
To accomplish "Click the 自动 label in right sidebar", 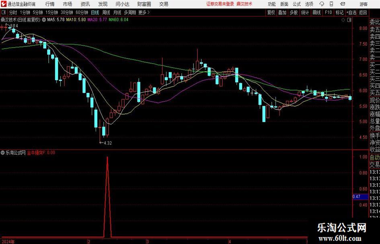I will [375, 157].
